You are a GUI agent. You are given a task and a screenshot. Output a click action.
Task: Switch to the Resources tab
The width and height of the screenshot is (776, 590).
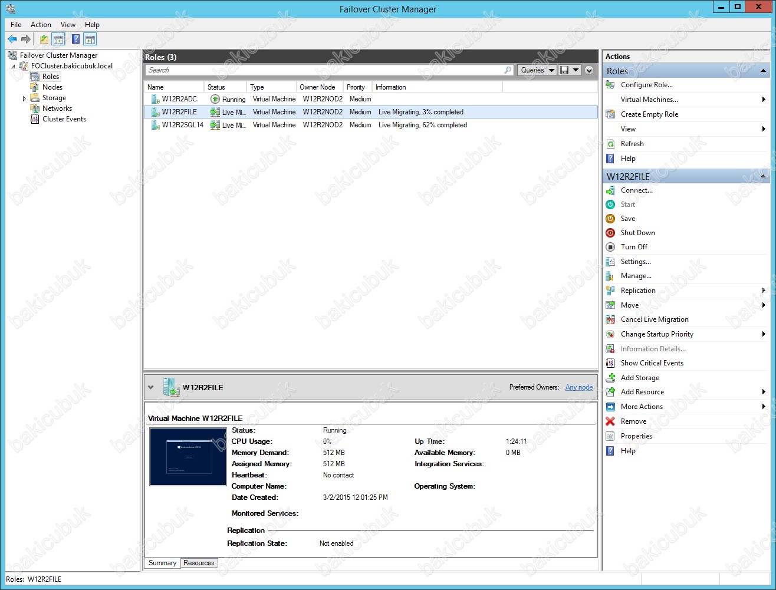click(199, 563)
